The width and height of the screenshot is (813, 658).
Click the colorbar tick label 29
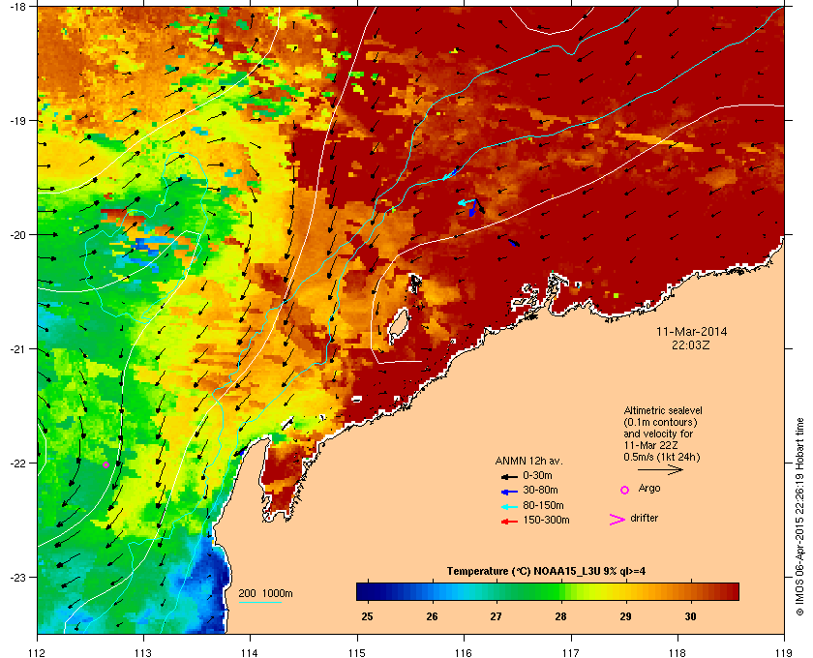(625, 616)
